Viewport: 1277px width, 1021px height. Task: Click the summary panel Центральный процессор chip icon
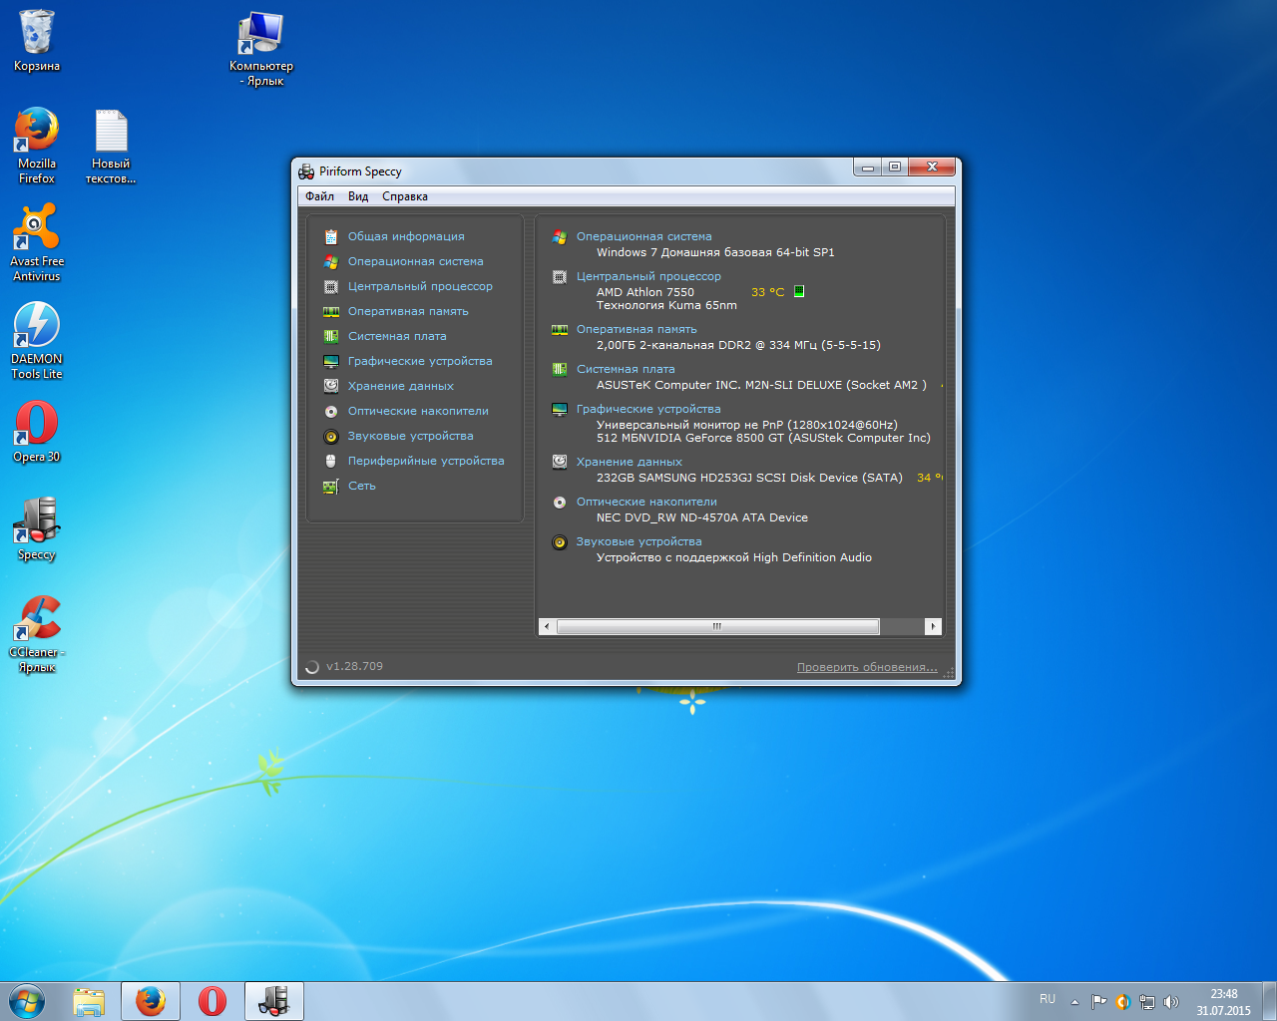(560, 276)
